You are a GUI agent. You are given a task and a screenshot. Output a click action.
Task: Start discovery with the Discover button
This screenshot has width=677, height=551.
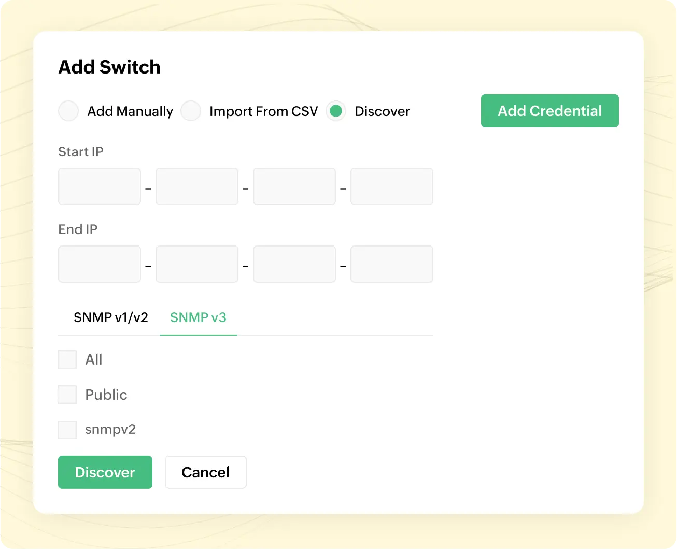tap(105, 472)
